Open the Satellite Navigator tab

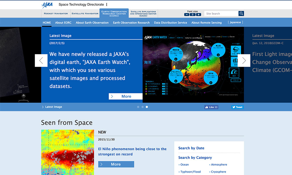(85, 13)
